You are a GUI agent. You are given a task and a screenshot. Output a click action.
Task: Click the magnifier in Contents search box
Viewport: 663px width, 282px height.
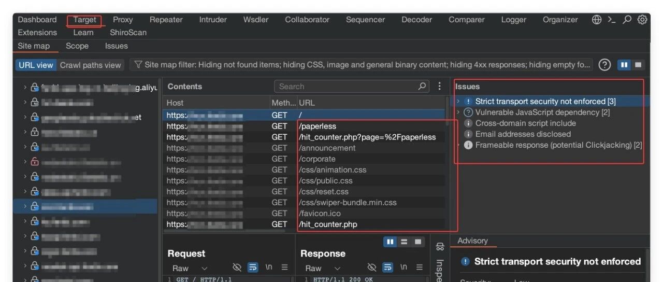tap(422, 87)
